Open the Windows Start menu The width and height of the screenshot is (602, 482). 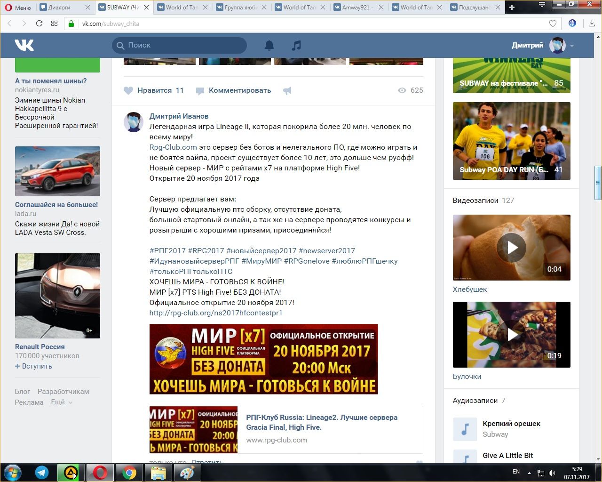(12, 472)
